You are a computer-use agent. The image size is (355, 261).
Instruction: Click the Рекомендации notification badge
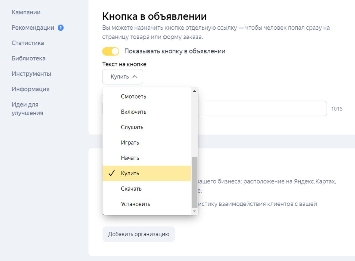pos(61,28)
